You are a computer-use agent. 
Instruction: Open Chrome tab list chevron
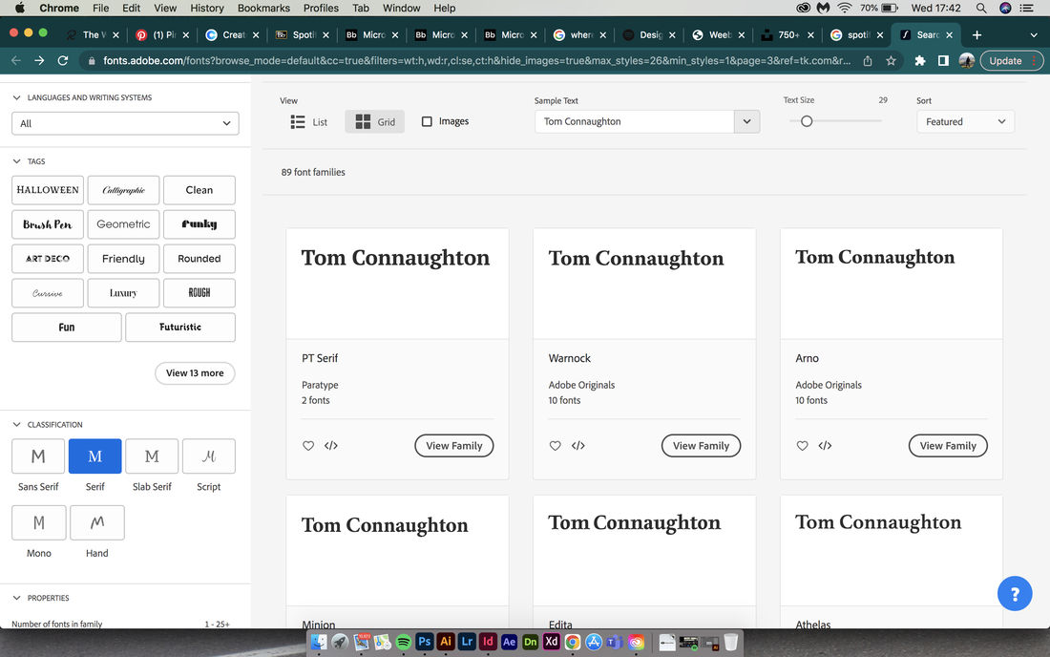(1033, 34)
